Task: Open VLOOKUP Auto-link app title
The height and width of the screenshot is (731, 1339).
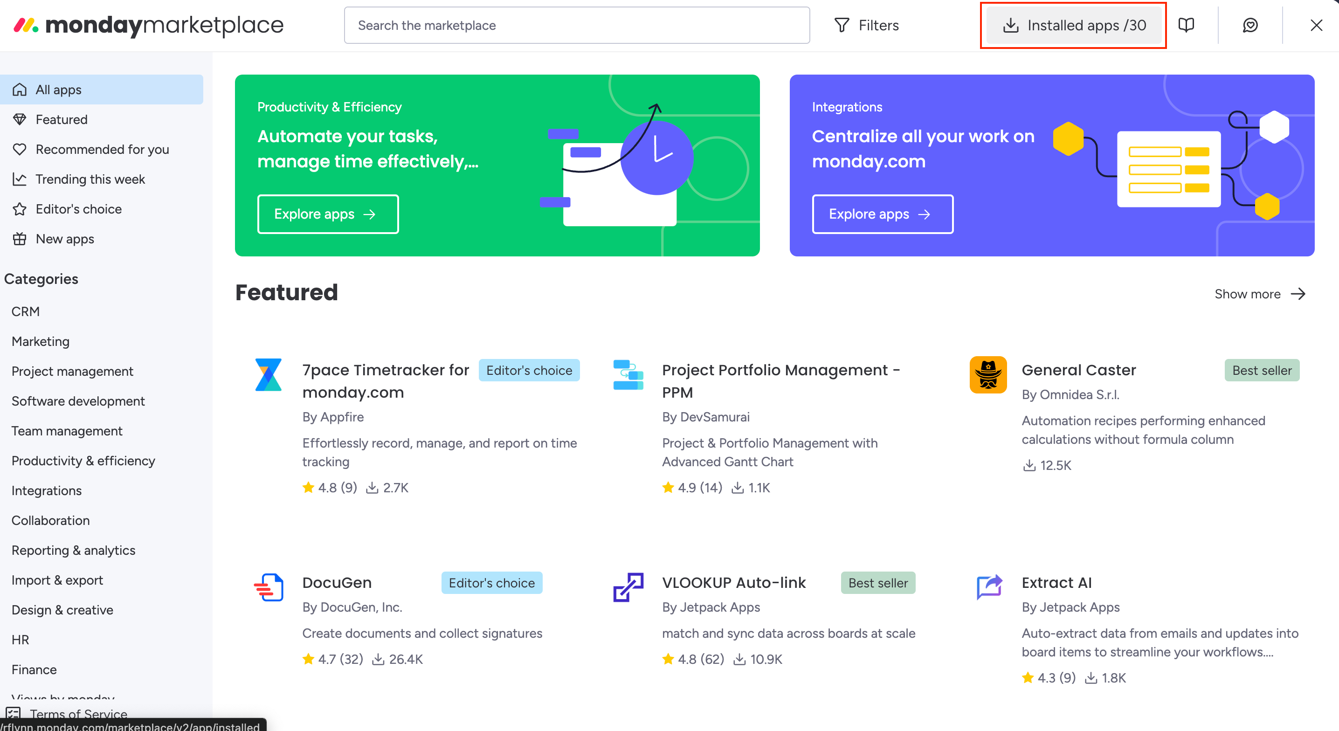Action: (734, 582)
